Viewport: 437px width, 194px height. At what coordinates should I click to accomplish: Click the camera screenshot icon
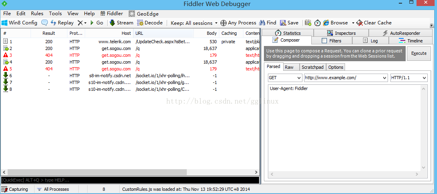[x=308, y=23]
